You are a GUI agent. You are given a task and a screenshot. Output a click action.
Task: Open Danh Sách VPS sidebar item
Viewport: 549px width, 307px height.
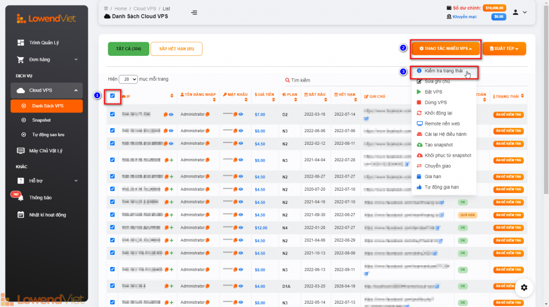(47, 106)
